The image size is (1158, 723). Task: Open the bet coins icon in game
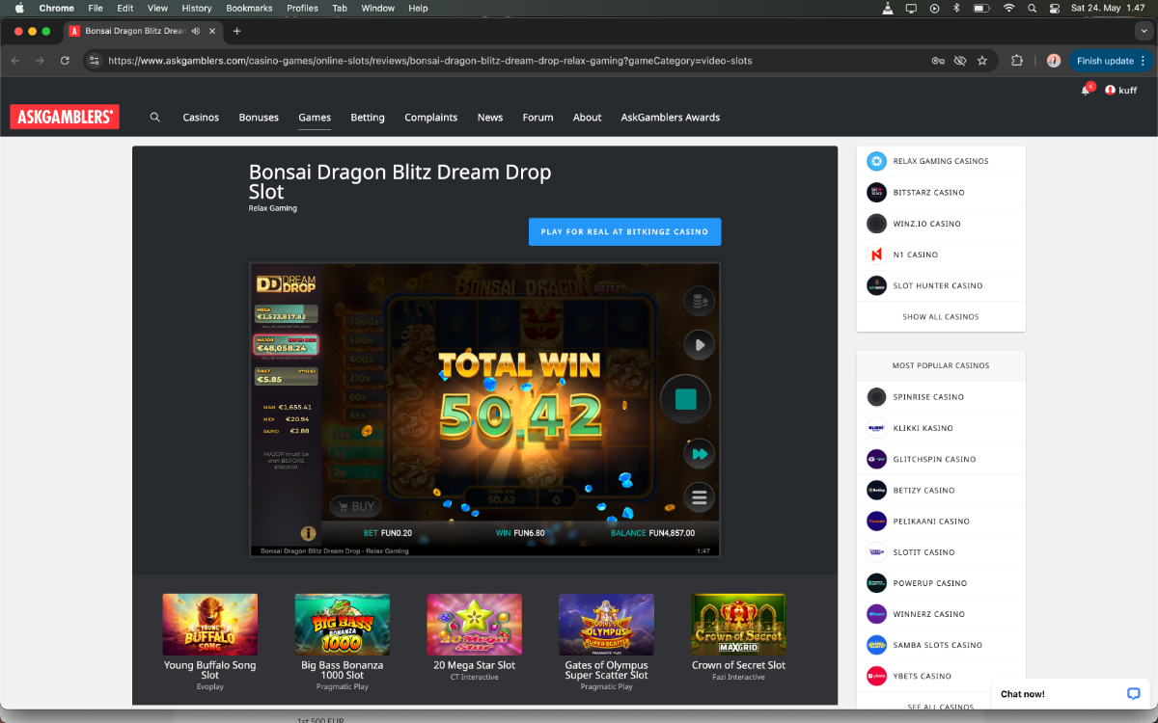tap(699, 302)
